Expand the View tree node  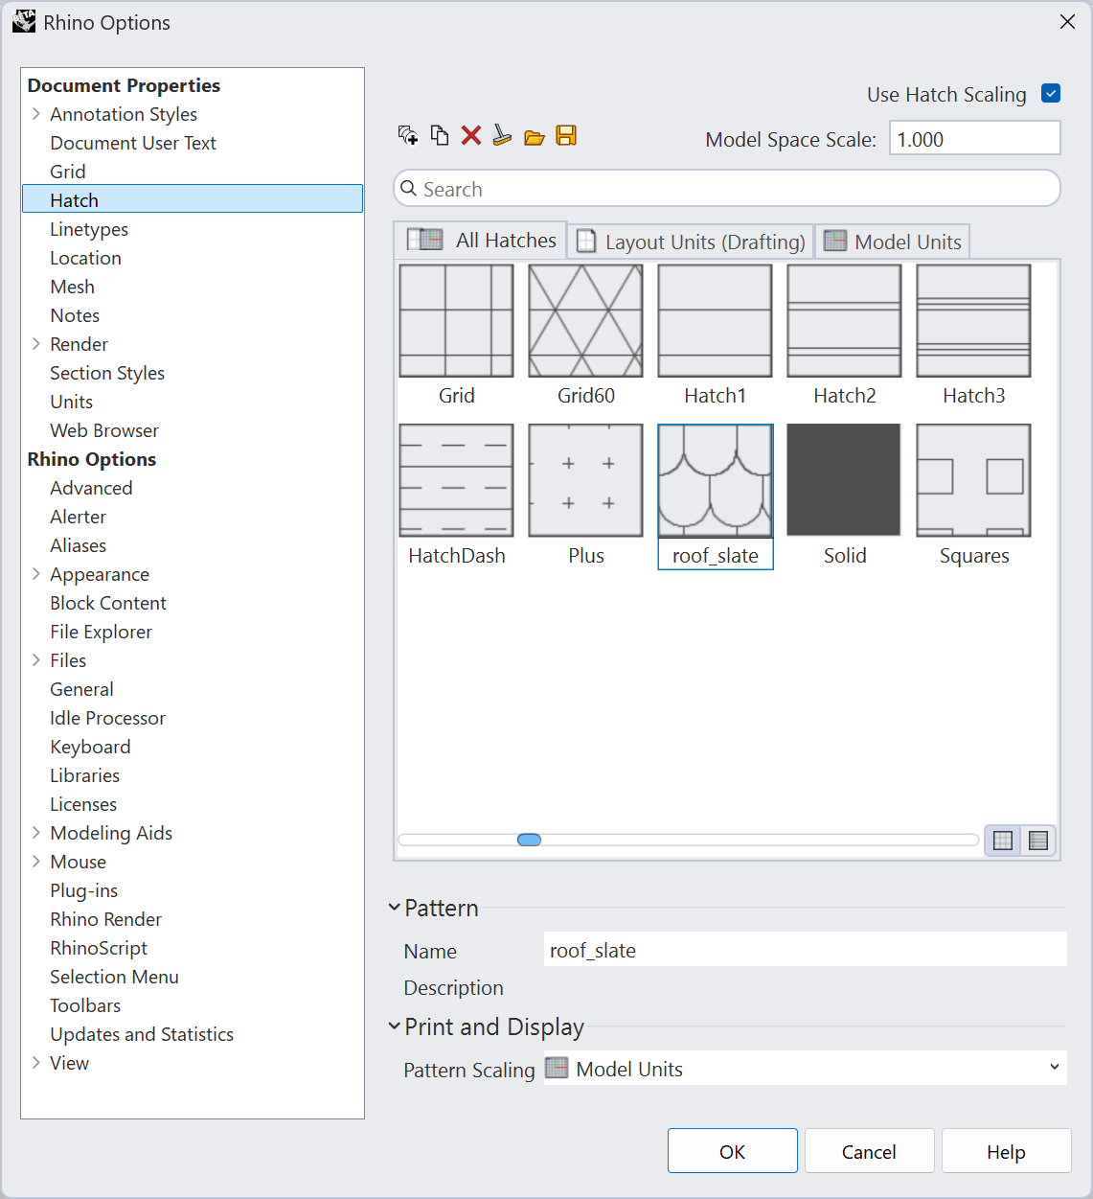(x=35, y=1063)
